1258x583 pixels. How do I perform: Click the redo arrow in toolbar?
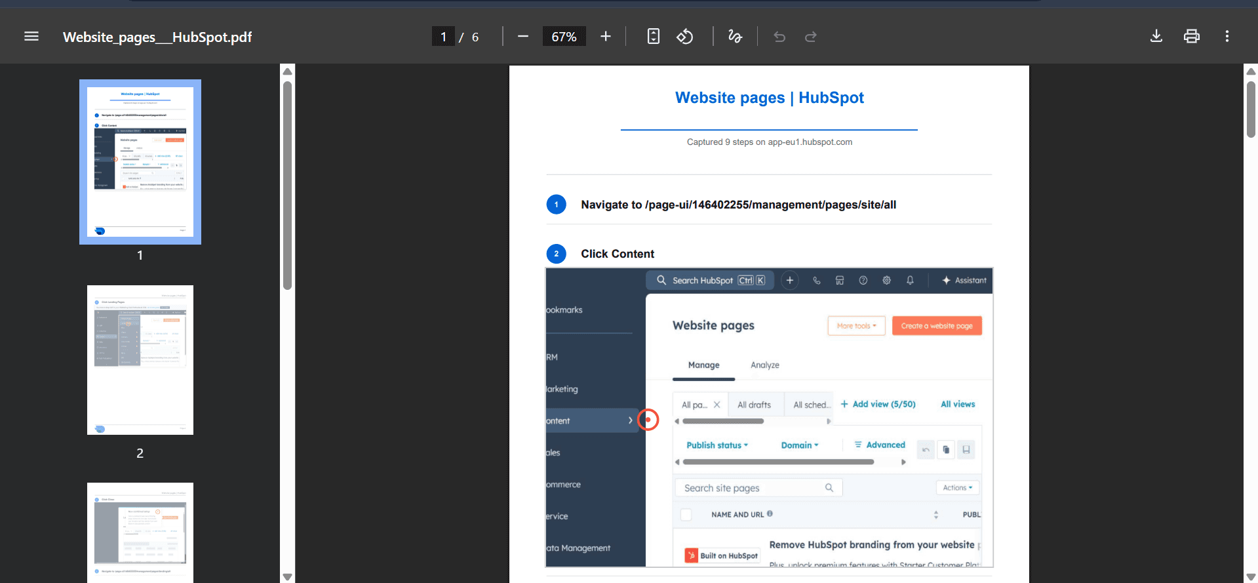pos(811,37)
